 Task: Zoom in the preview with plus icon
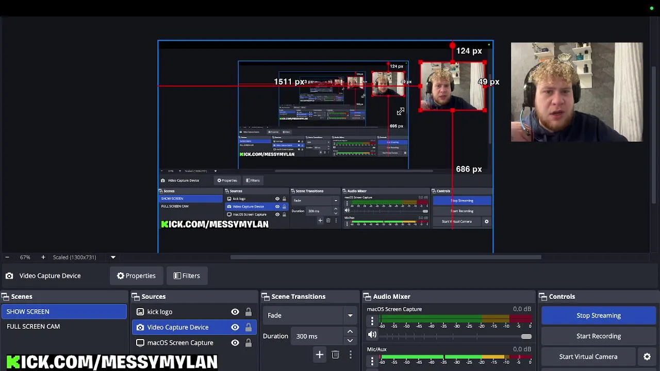point(43,257)
